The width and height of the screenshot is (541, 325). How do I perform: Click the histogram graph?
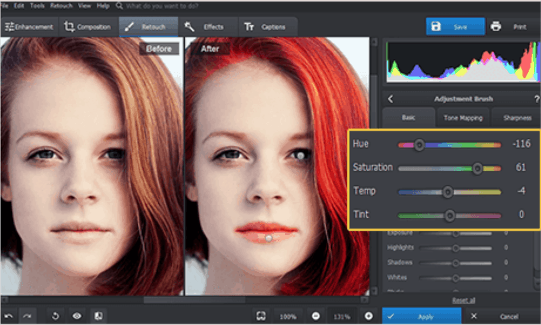463,62
